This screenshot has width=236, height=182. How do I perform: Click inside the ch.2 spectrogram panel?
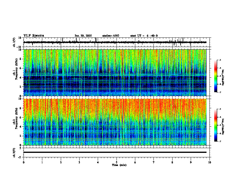point(115,122)
